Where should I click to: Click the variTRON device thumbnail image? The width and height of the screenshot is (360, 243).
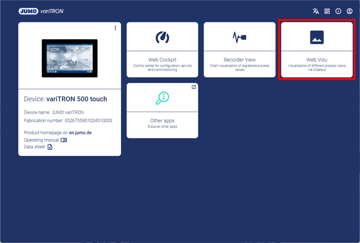click(x=70, y=58)
